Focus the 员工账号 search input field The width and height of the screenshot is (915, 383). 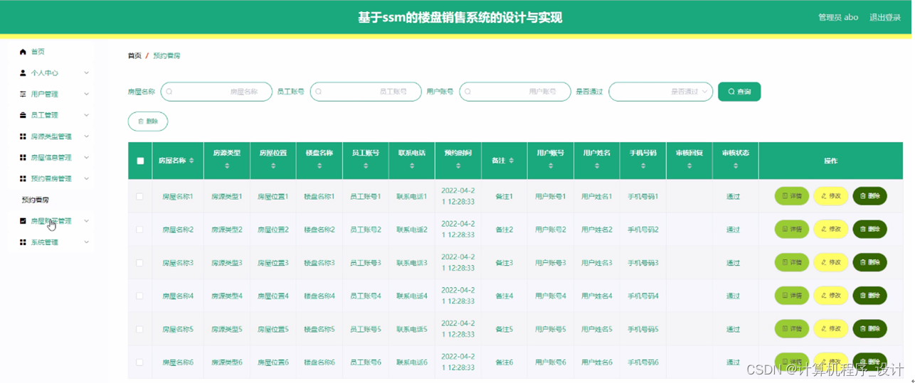pos(366,92)
